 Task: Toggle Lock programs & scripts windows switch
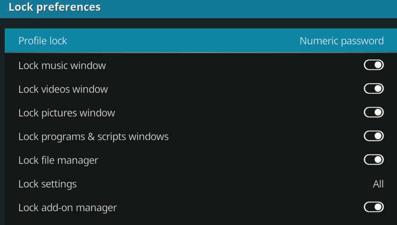click(374, 136)
